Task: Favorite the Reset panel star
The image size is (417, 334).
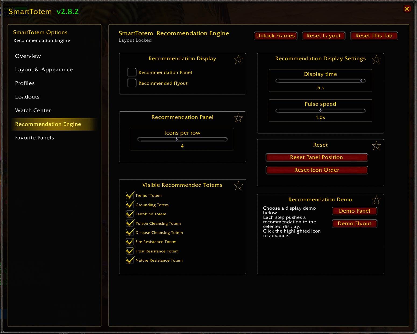Action: click(376, 146)
